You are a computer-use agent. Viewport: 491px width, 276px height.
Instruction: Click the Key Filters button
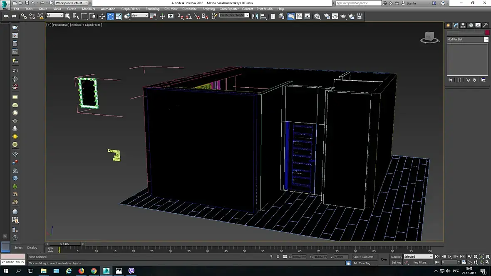pyautogui.click(x=421, y=263)
